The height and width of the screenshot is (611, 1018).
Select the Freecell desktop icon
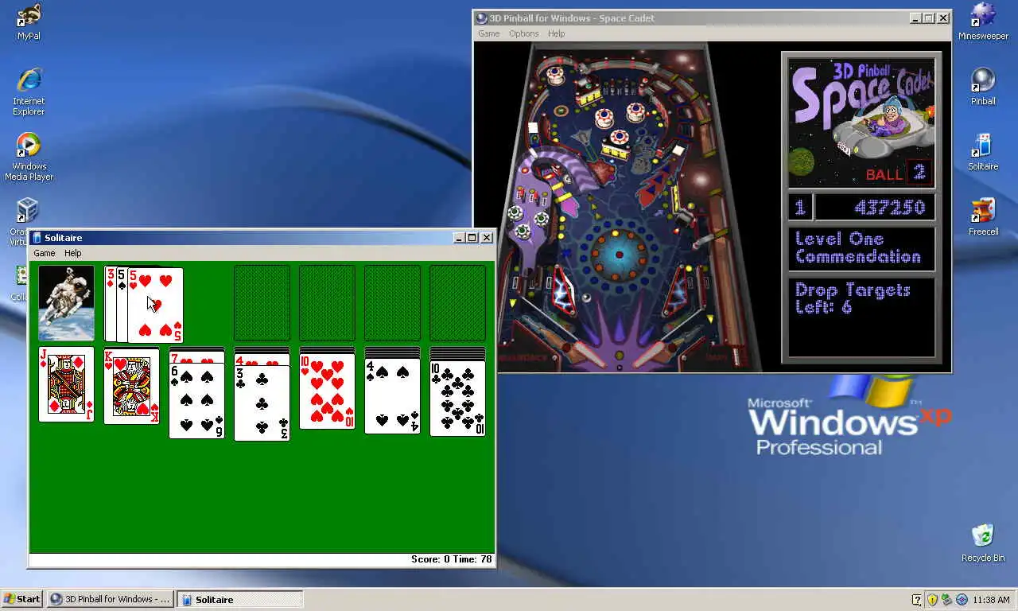pyautogui.click(x=983, y=217)
